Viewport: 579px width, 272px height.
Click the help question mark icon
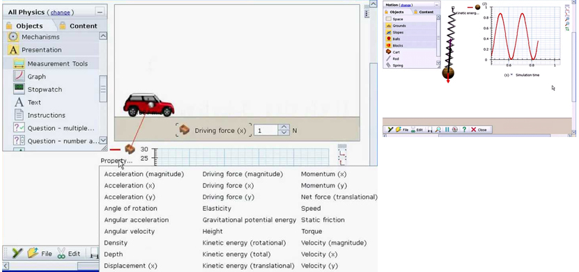(x=464, y=129)
